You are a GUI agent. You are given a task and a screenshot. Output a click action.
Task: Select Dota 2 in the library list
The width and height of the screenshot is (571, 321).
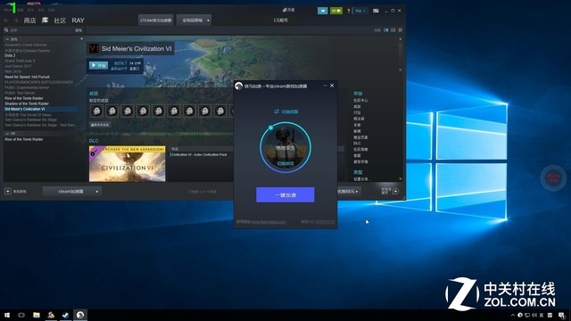coord(10,55)
